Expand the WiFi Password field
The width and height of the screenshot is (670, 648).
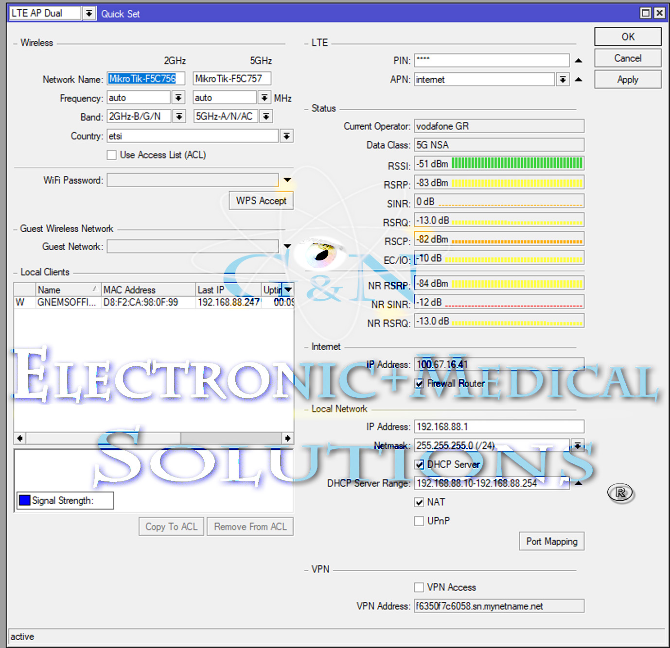287,180
